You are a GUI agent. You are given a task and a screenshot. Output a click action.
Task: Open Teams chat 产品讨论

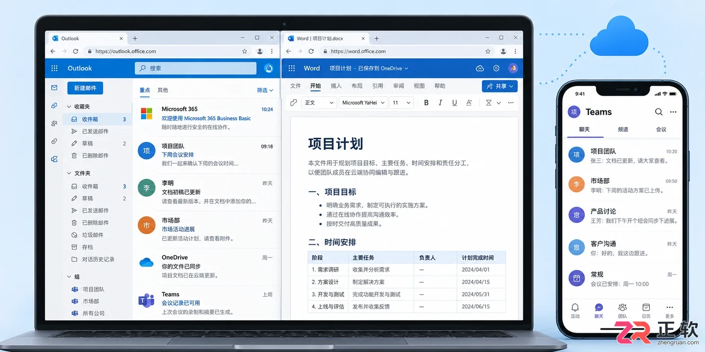pyautogui.click(x=622, y=216)
